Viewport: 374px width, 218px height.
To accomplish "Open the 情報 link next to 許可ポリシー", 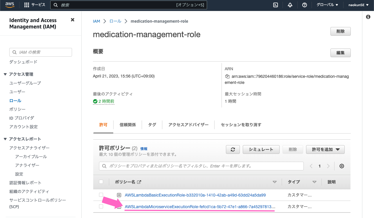I will tap(144, 149).
